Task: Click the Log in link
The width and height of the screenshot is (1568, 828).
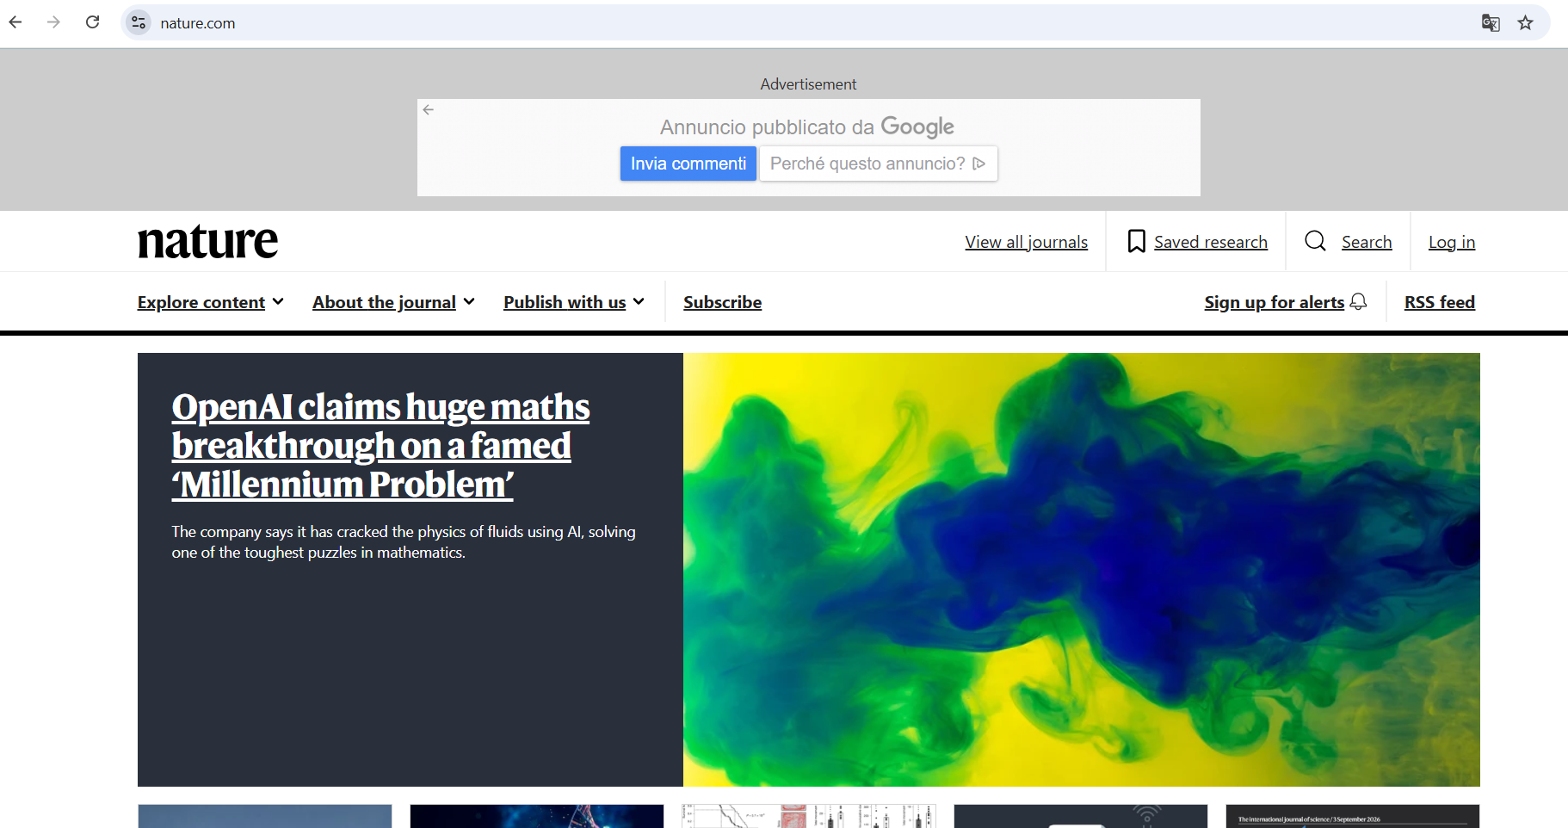Action: pyautogui.click(x=1451, y=242)
